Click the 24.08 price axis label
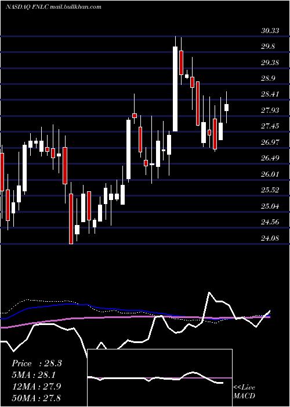The height and width of the screenshot is (407, 290). 270,238
